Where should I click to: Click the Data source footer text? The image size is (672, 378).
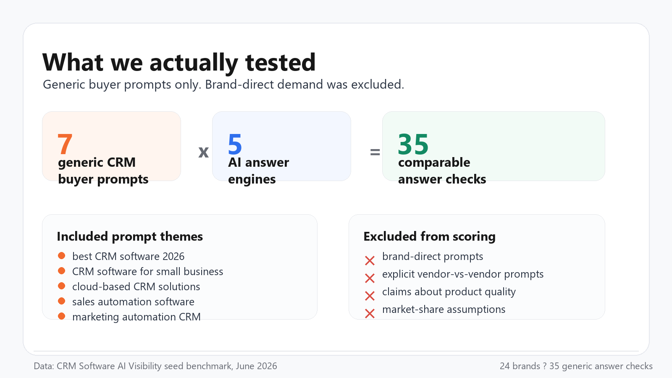tap(155, 366)
